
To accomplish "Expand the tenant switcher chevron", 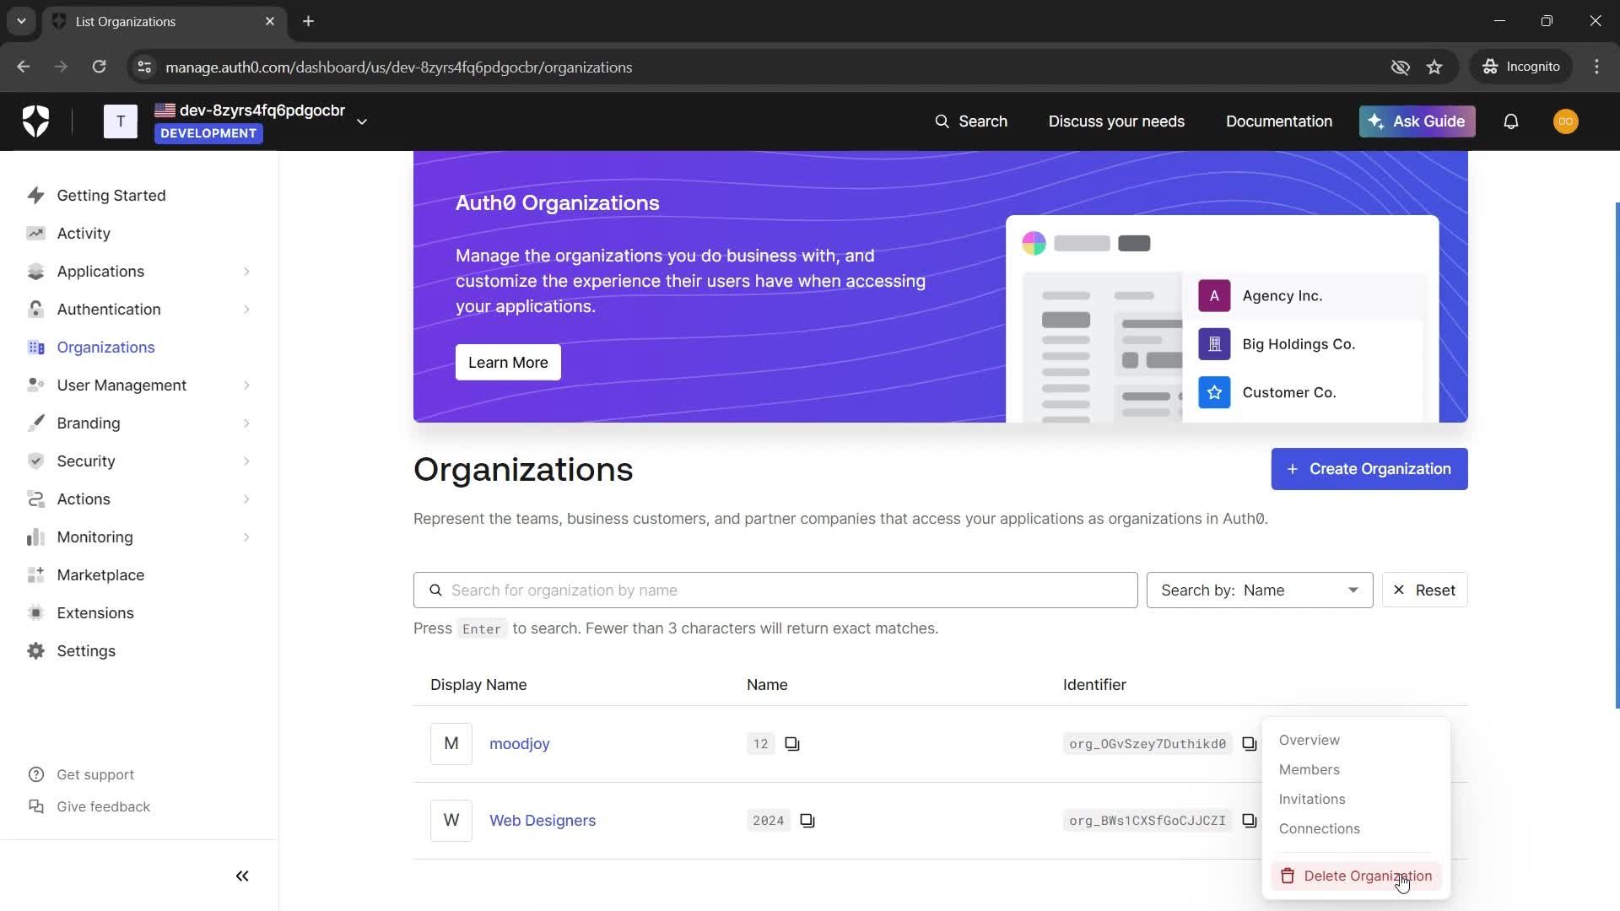I will [x=362, y=121].
